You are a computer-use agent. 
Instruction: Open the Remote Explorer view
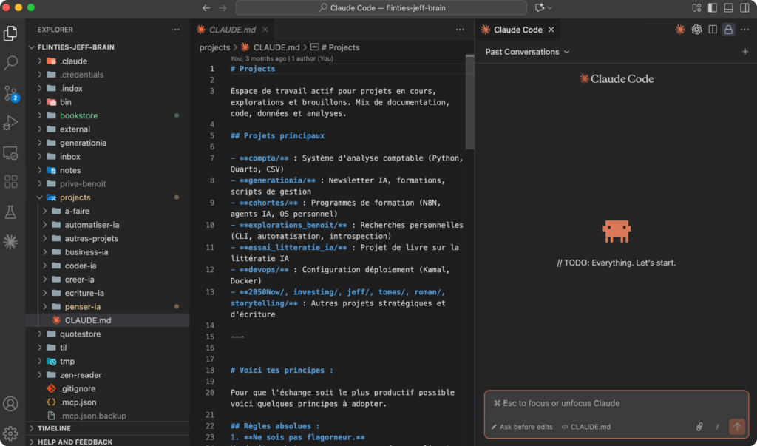(x=10, y=152)
